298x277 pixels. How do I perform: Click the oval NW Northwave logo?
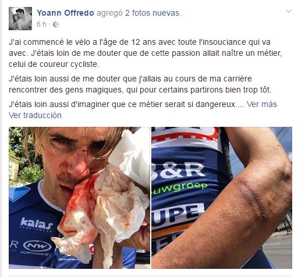point(37,246)
